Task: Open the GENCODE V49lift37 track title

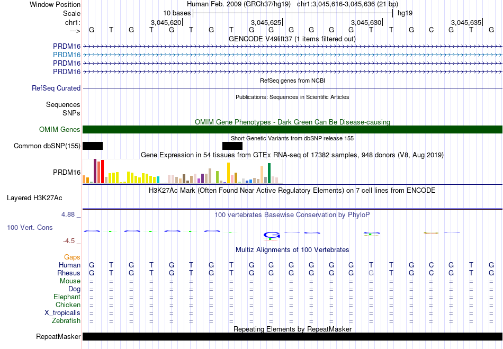Action: [292, 39]
